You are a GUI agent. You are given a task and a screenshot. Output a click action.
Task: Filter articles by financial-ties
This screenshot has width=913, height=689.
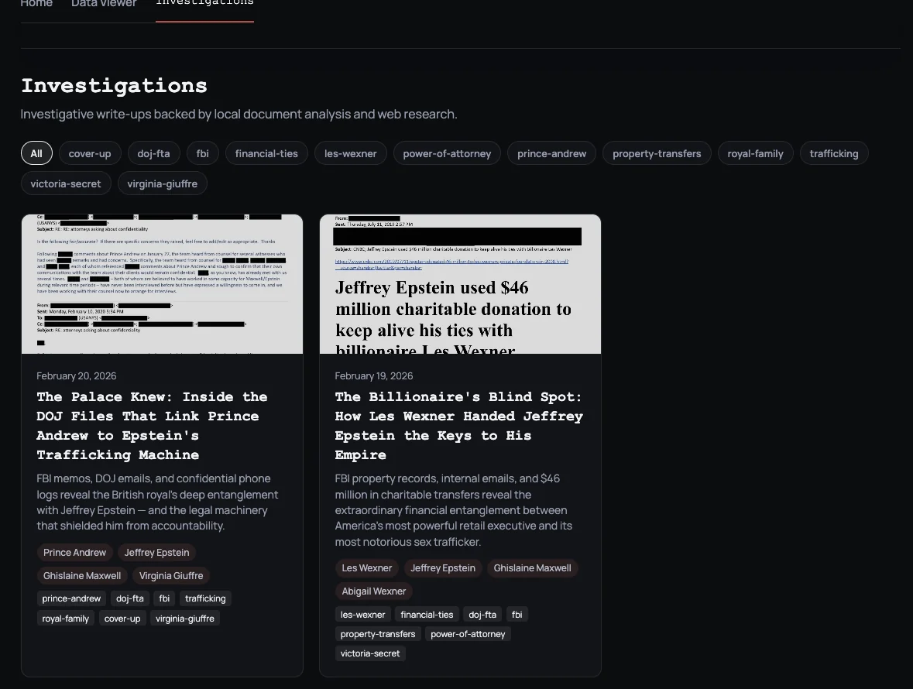pos(266,153)
